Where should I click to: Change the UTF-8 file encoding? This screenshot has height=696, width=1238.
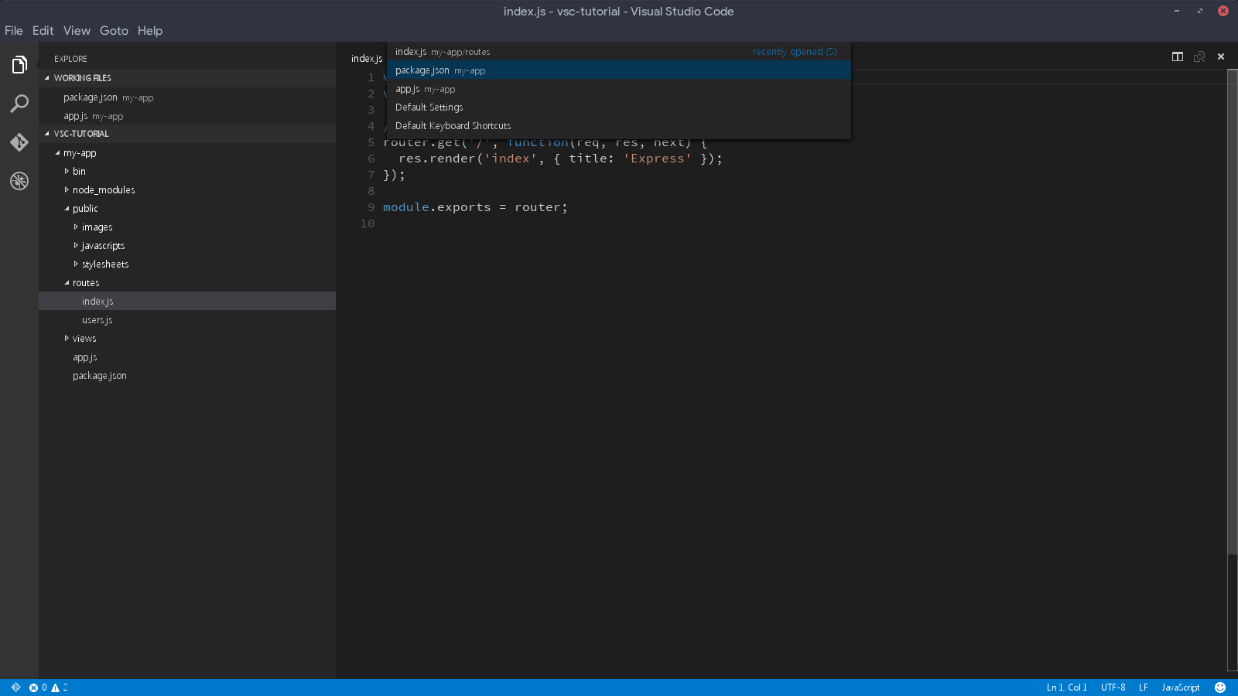pyautogui.click(x=1113, y=687)
